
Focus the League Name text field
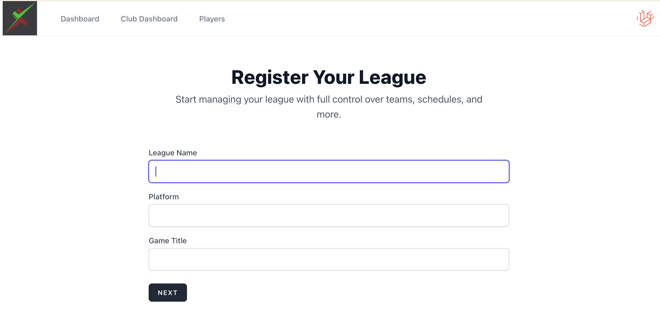click(329, 171)
